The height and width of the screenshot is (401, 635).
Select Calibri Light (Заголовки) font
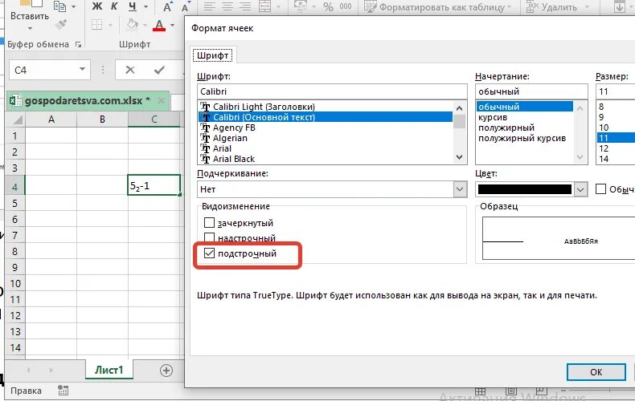point(264,107)
